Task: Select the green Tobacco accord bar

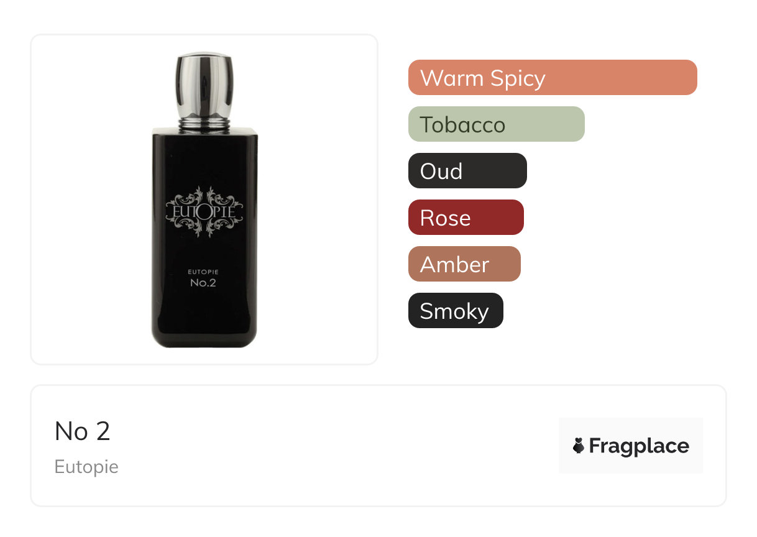Action: pos(497,124)
